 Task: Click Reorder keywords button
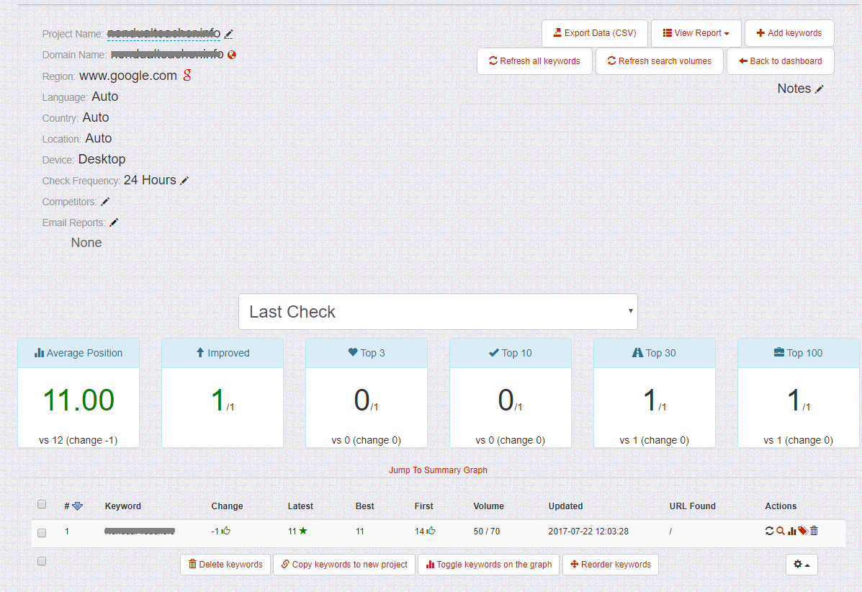tap(610, 565)
